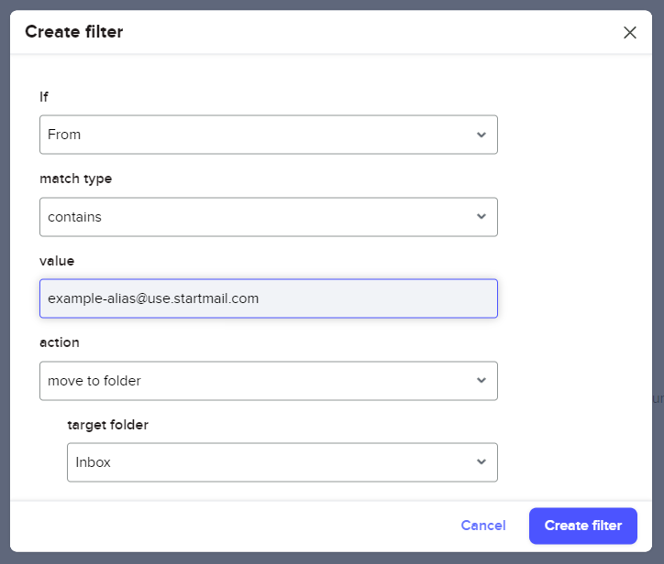Click the 'Create filter' dialog title
The width and height of the screenshot is (664, 564).
pos(74,32)
